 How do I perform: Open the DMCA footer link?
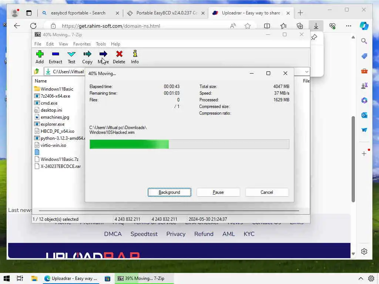[x=113, y=234]
